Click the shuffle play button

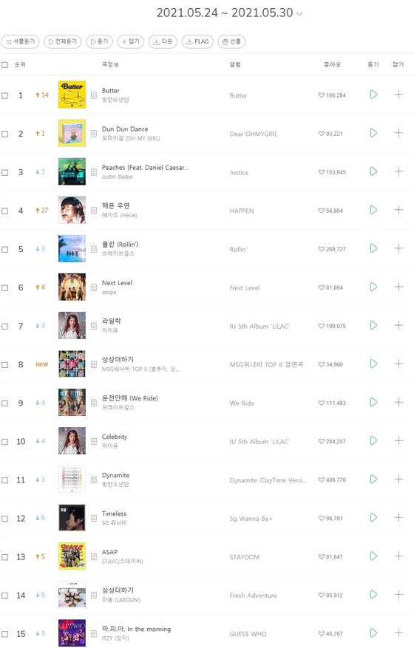pos(20,41)
